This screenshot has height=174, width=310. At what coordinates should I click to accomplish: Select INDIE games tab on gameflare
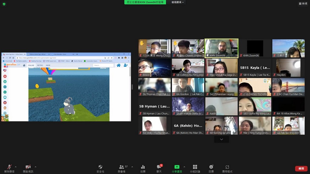[48, 65]
